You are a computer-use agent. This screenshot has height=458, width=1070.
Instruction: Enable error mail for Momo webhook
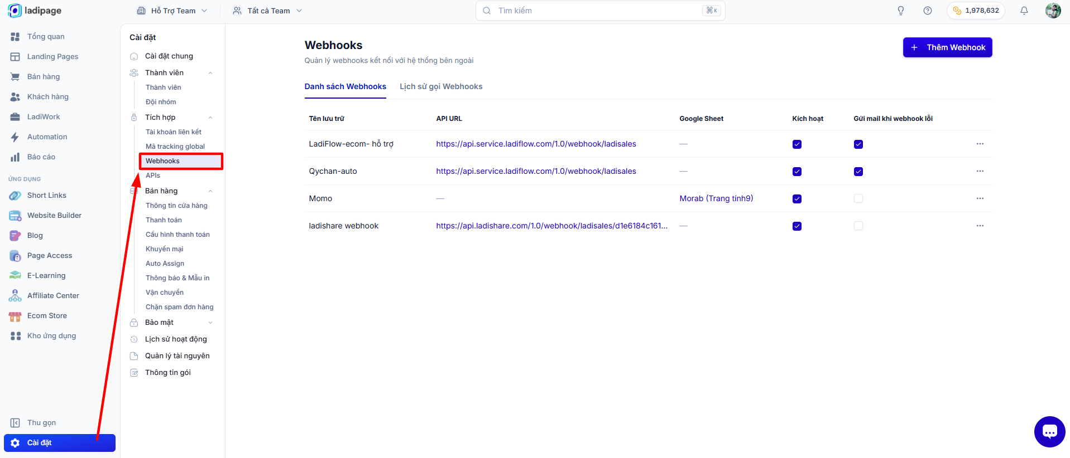click(858, 199)
